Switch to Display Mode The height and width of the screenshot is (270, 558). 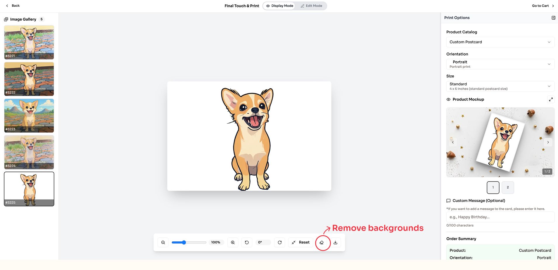click(279, 6)
